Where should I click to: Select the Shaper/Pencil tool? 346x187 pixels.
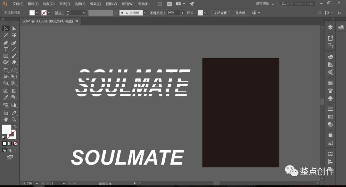[x=6, y=63]
